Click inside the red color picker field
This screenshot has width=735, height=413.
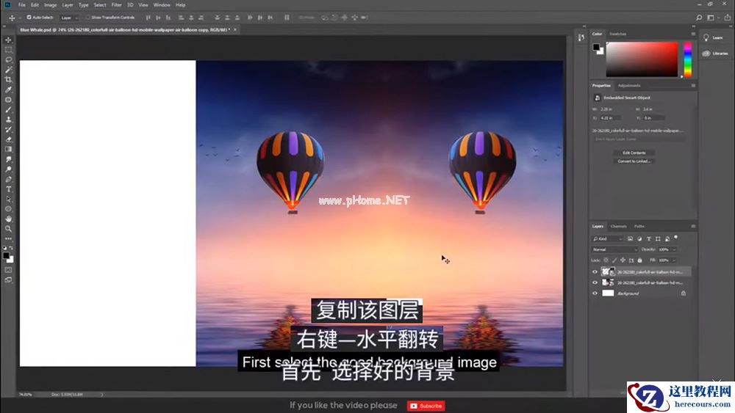pos(642,59)
